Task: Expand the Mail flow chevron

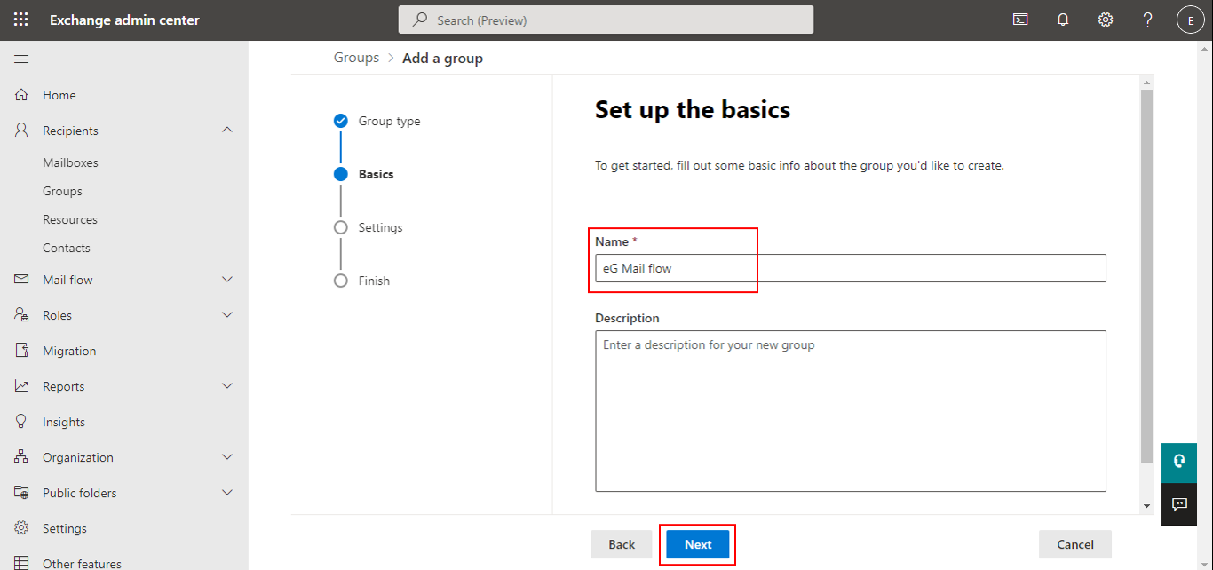Action: [227, 280]
